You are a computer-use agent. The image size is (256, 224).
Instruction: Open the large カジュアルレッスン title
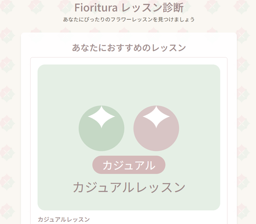pyautogui.click(x=129, y=187)
